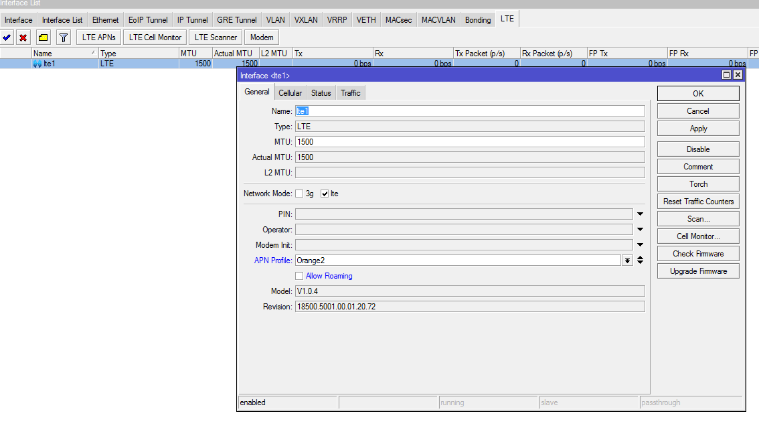Click the Cancel button

click(x=698, y=111)
